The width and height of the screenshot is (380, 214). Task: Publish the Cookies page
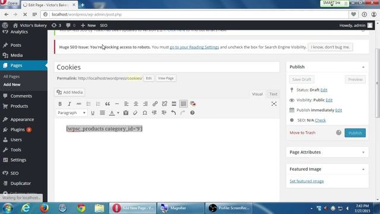point(355,133)
